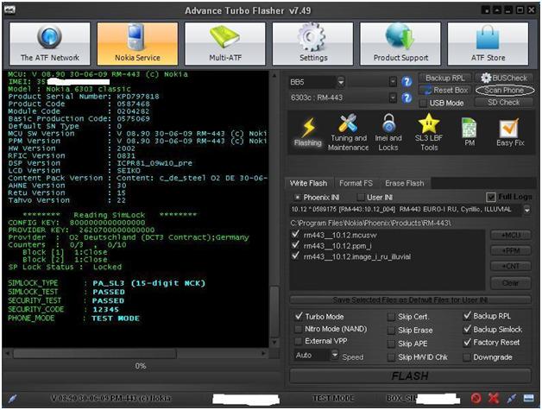The image size is (542, 410).
Task: Uncheck rm443__10.12.image_i_ru_illuvial file
Action: pos(295,256)
